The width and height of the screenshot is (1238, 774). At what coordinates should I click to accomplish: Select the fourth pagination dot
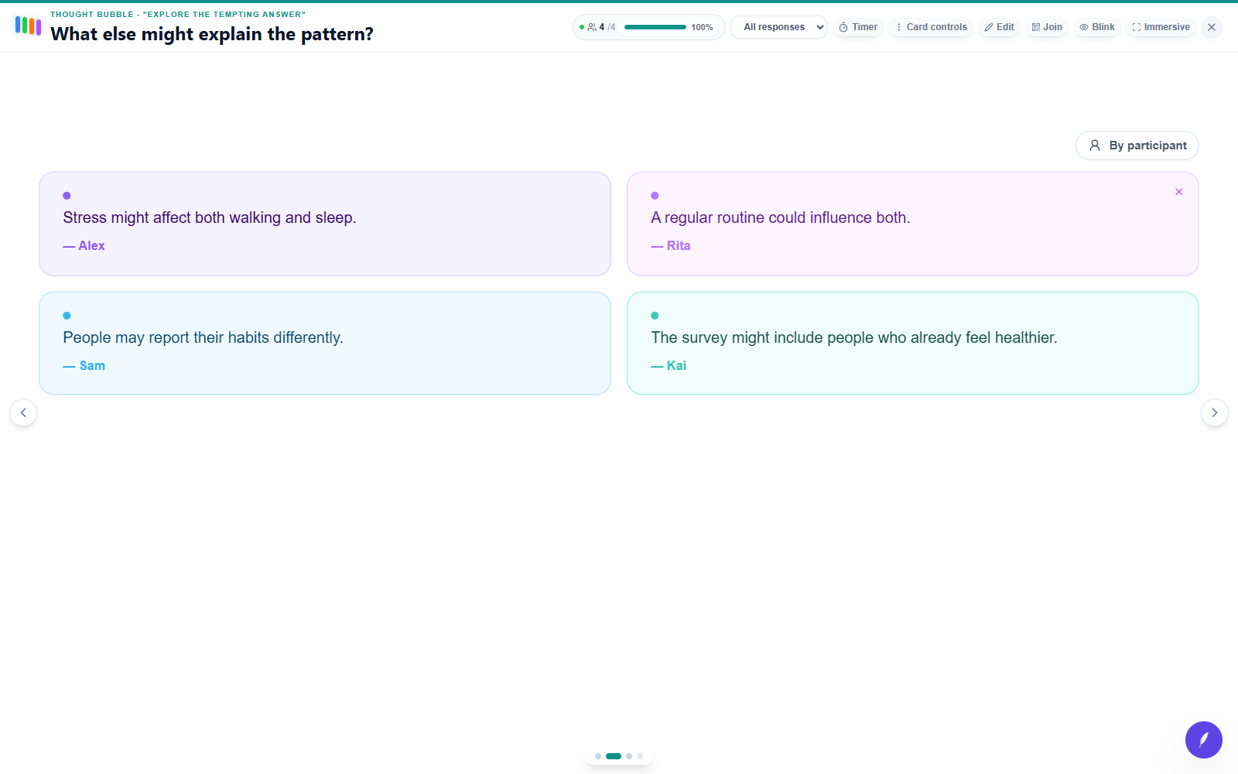click(640, 756)
